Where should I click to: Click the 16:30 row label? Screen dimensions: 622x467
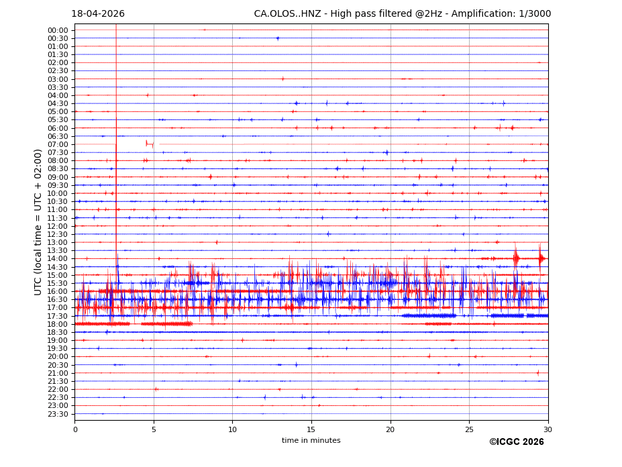point(58,300)
